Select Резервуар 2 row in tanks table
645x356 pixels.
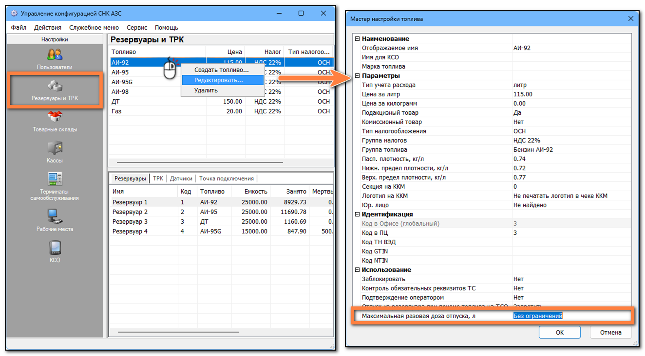pyautogui.click(x=221, y=212)
